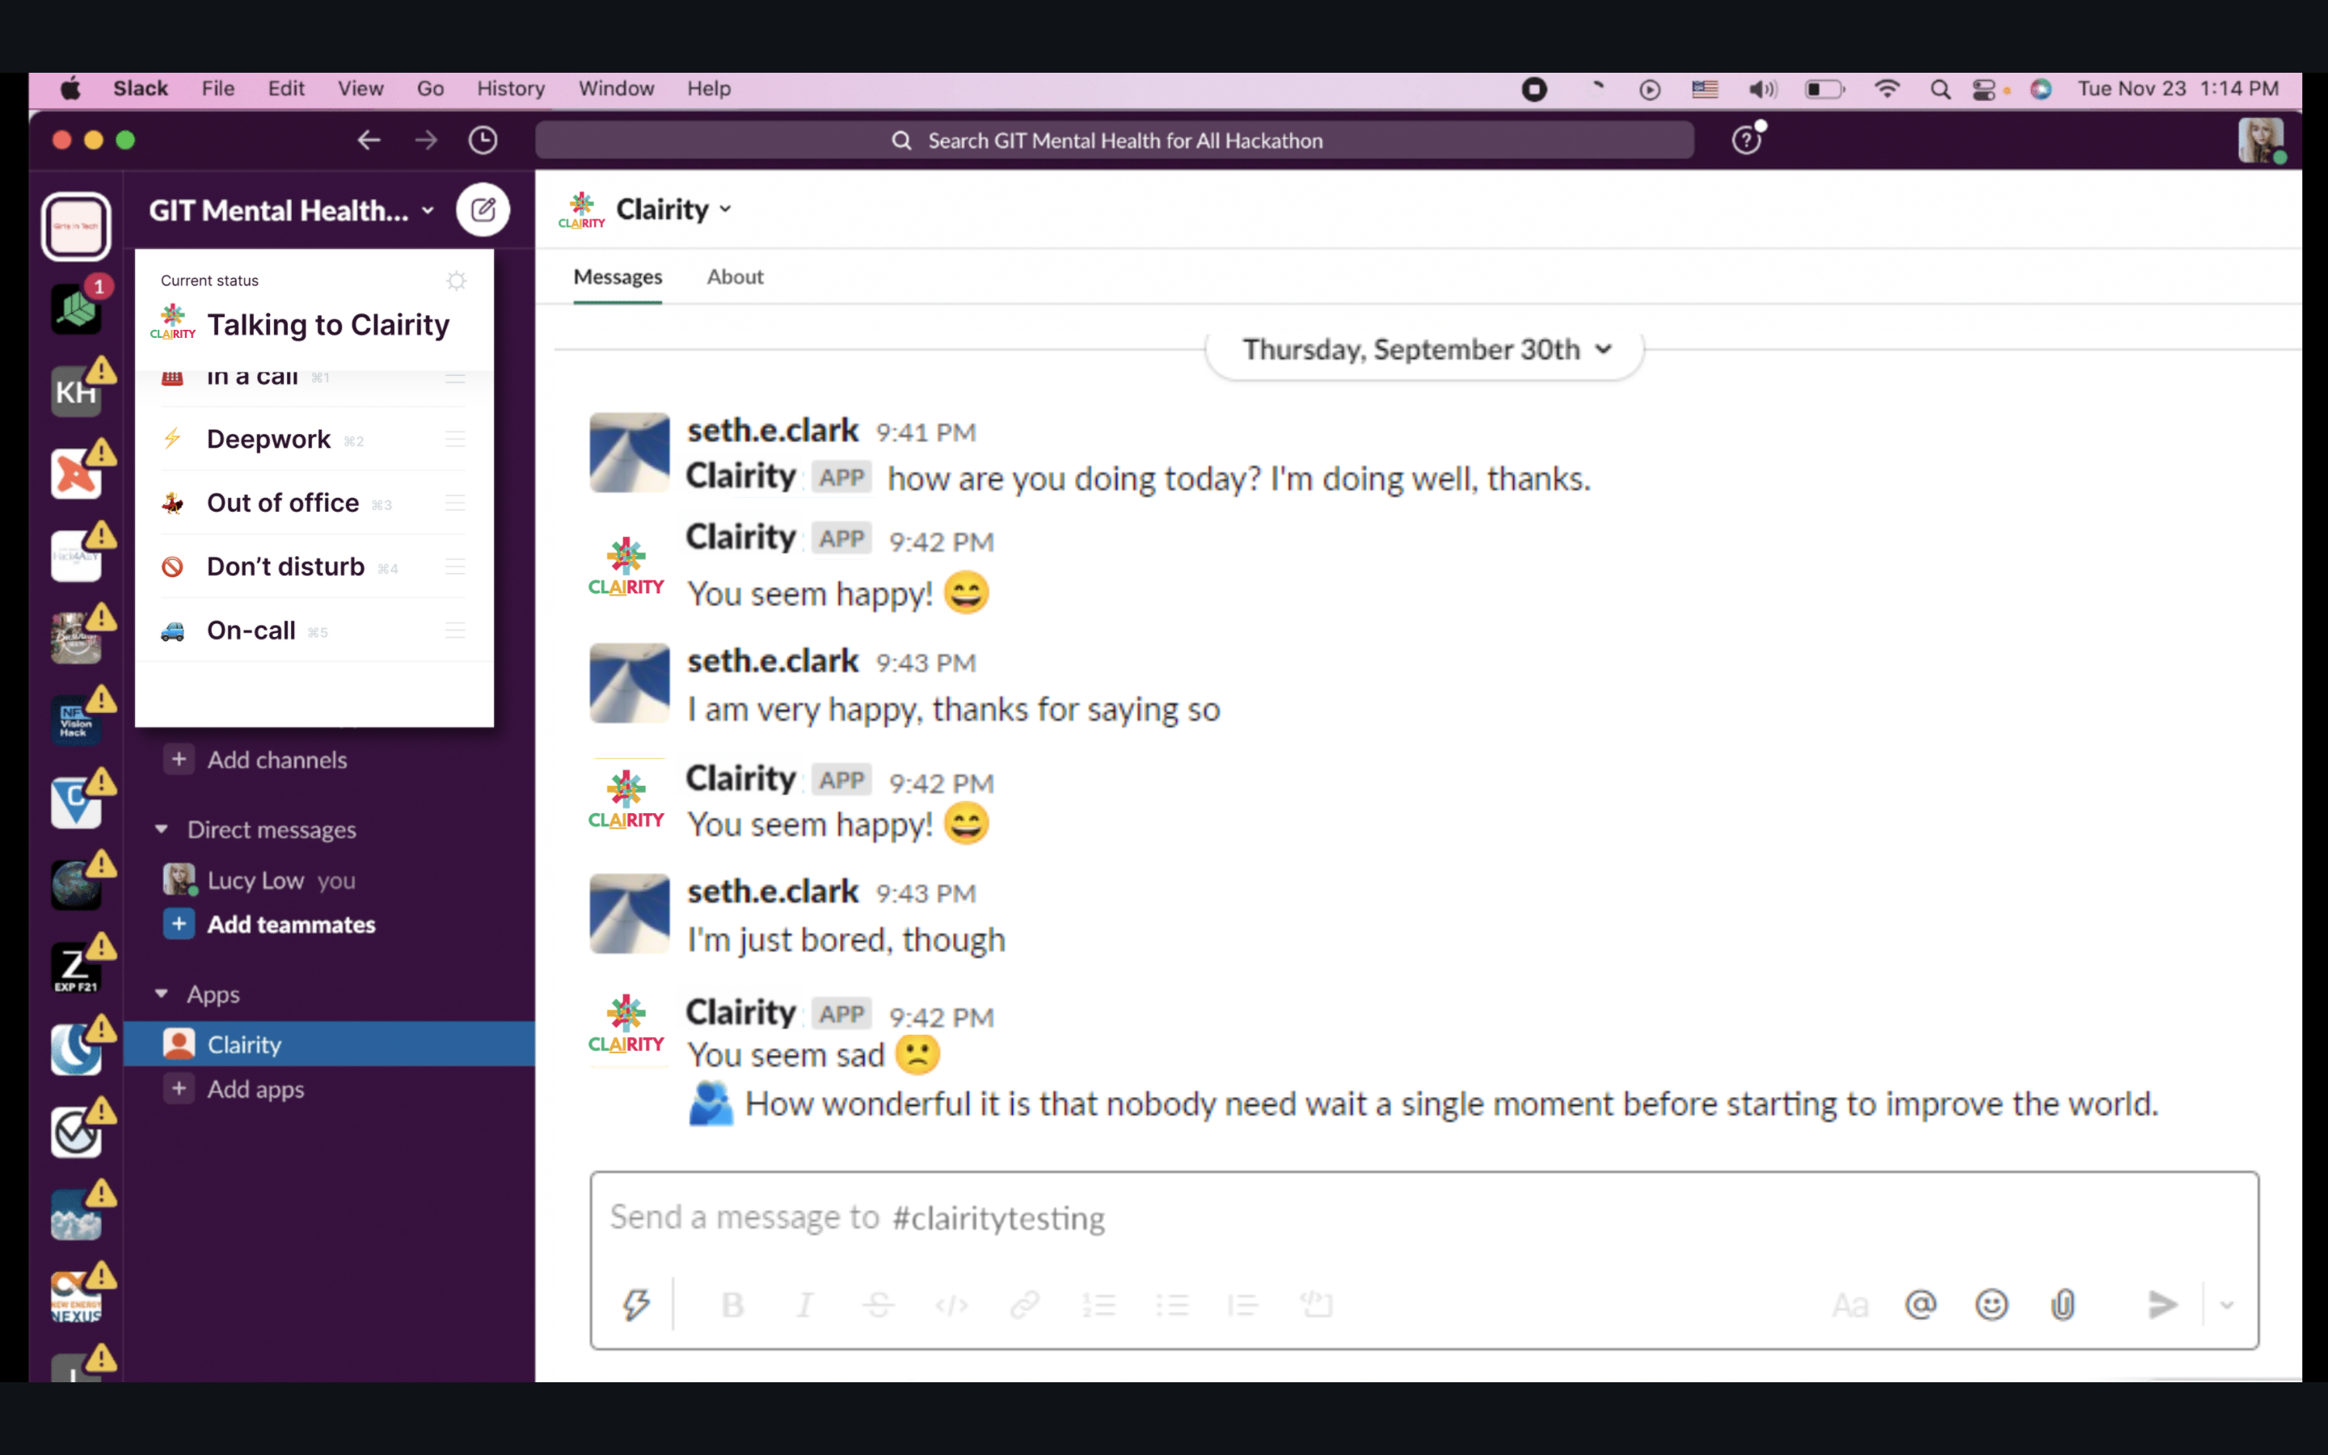
Task: Toggle italic formatting in composer
Action: 805,1305
